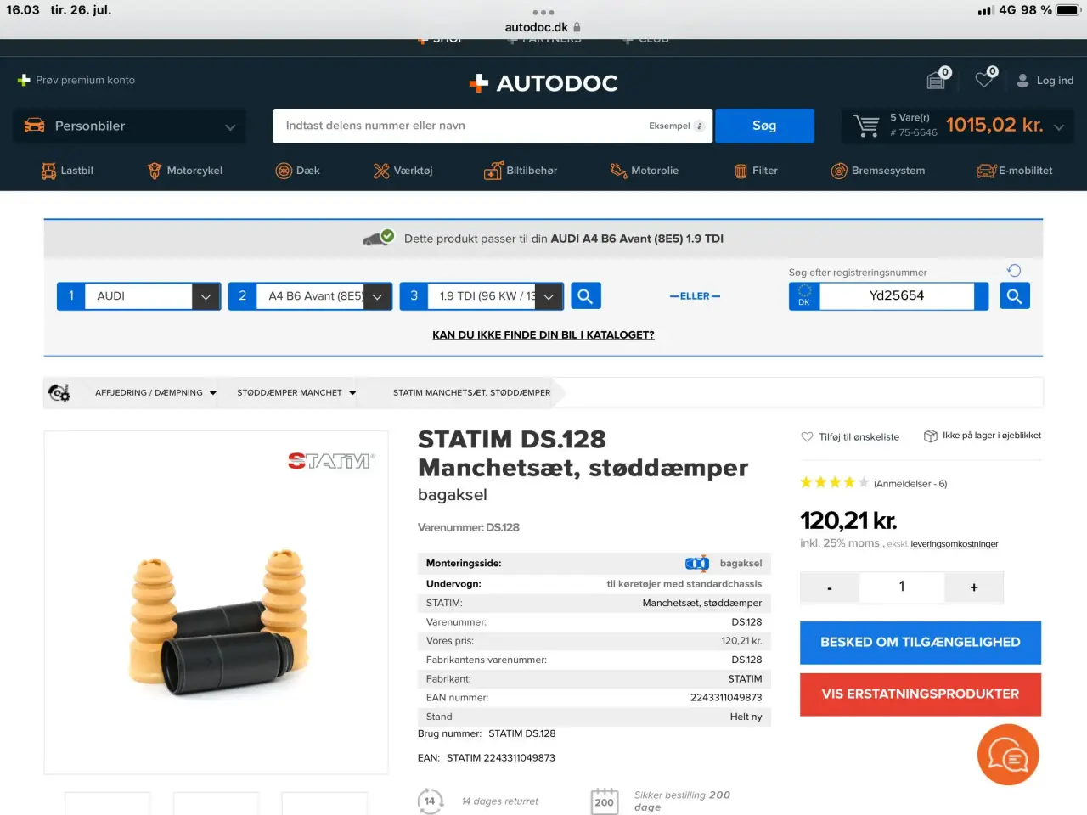
Task: Click the EAN nummer value 2243311049873
Action: 726,698
